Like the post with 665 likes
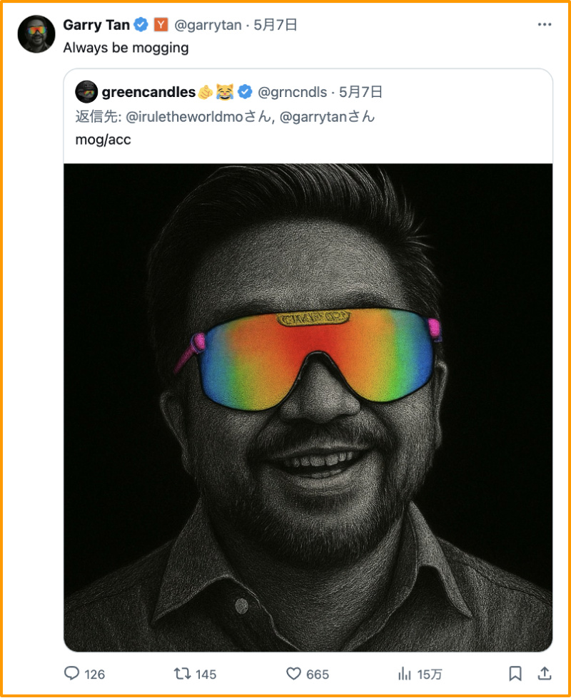 click(x=293, y=673)
